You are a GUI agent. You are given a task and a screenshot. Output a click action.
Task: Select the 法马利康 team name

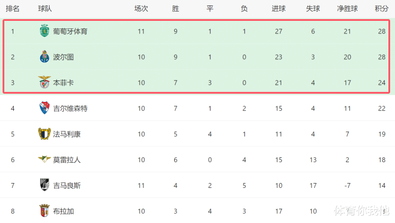pos(67,134)
